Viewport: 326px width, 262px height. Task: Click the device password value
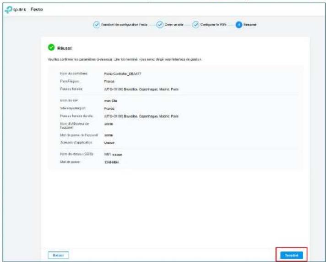[x=109, y=136]
